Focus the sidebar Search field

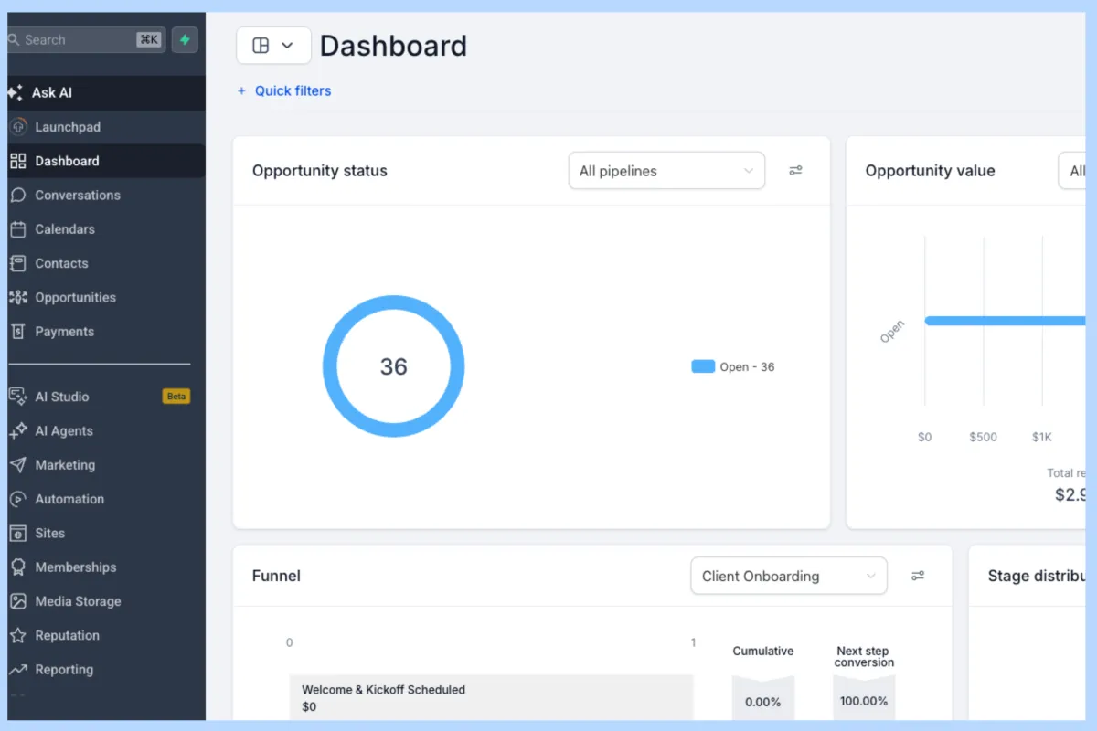87,40
